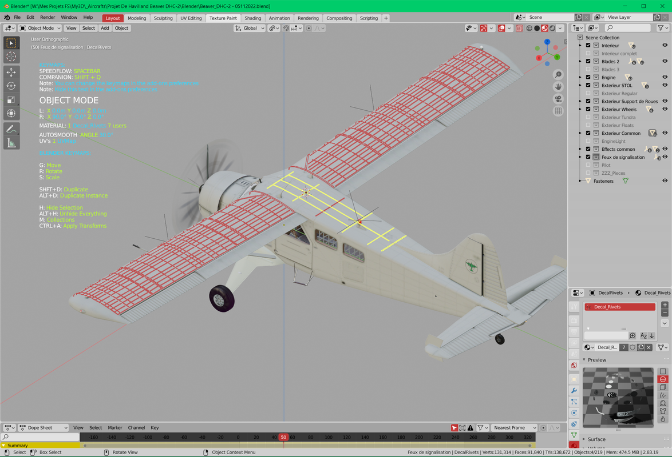Open the File menu
672x457 pixels.
click(x=17, y=18)
